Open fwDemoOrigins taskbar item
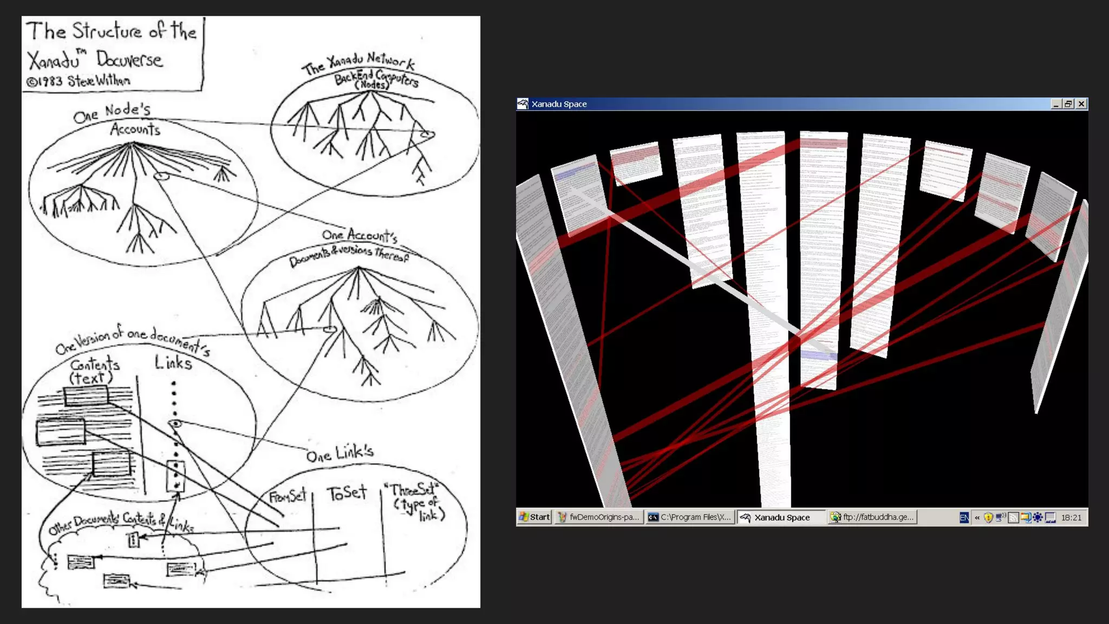Image resolution: width=1109 pixels, height=624 pixels. [599, 517]
